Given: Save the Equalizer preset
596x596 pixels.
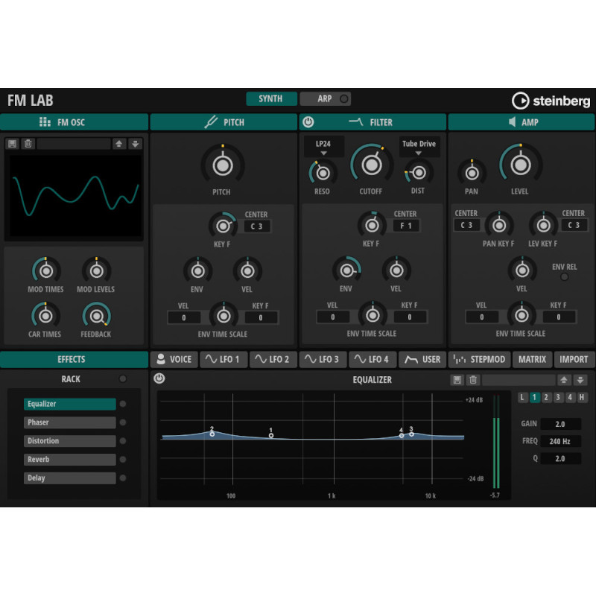Looking at the screenshot, I should 457,380.
